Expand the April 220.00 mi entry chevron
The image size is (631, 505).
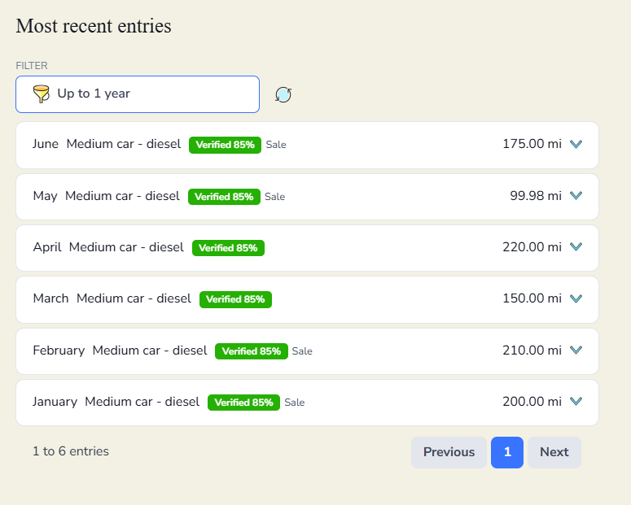tap(576, 246)
